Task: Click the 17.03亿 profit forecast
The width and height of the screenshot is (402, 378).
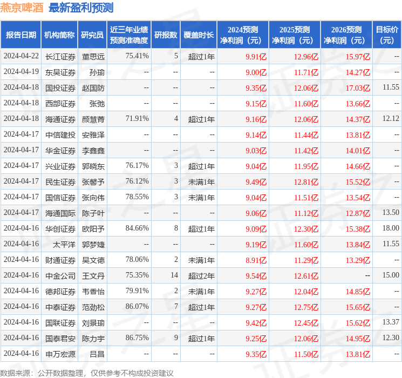Action: coord(358,88)
